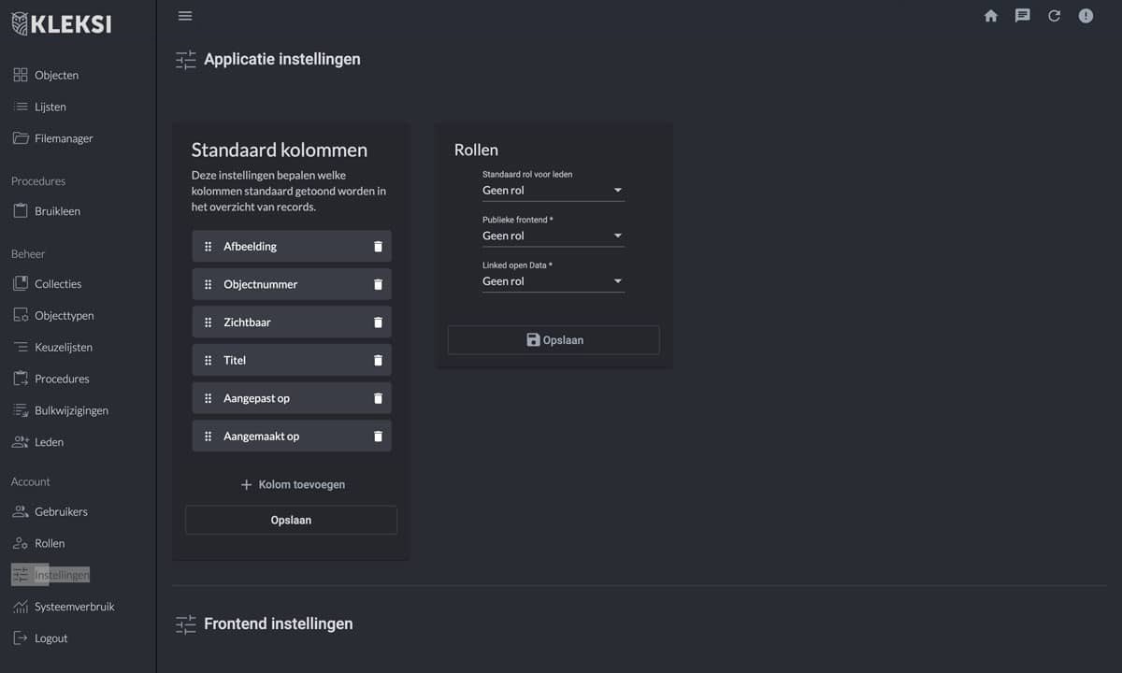This screenshot has height=673, width=1122.
Task: Grab the drag handle of Objectnummer
Action: tap(209, 285)
